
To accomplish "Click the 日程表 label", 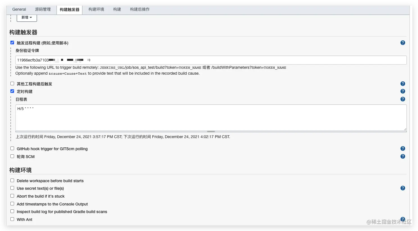I will (21, 99).
